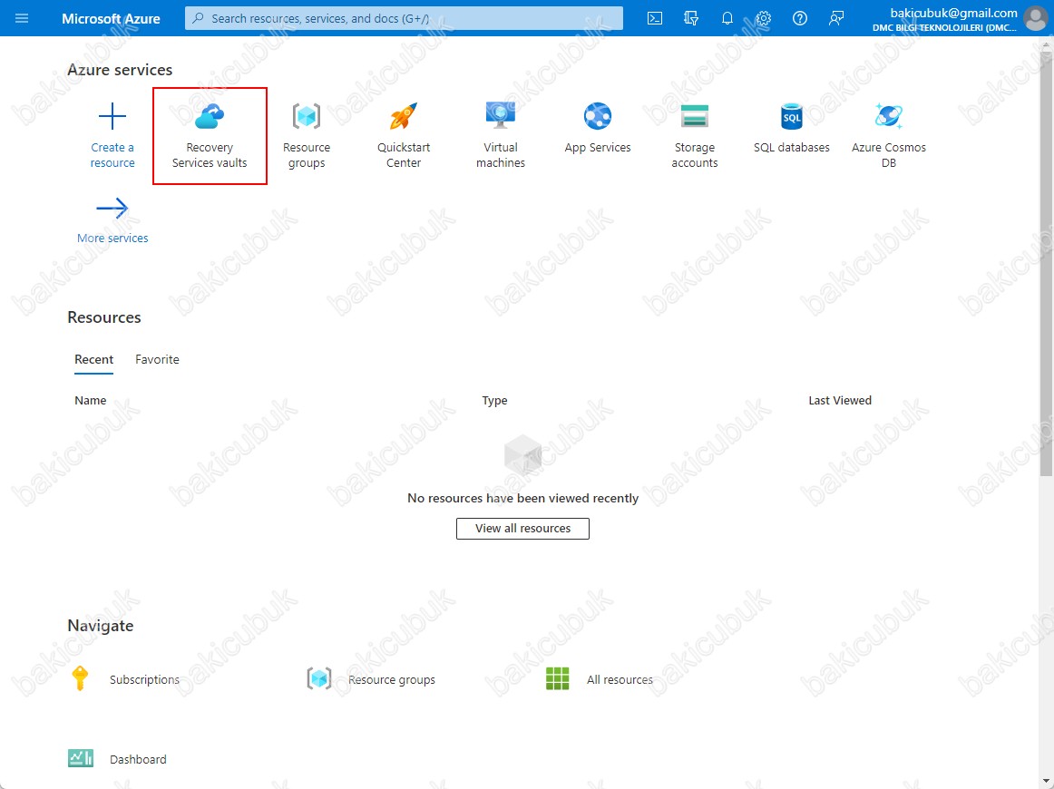Open App Services

[598, 128]
